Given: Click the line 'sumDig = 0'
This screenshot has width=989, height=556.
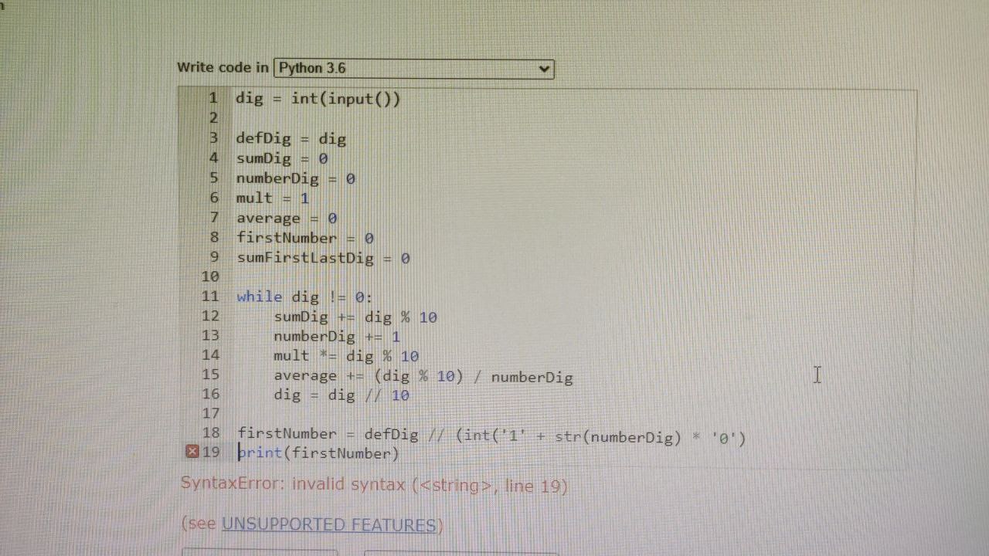Looking at the screenshot, I should click(x=282, y=158).
